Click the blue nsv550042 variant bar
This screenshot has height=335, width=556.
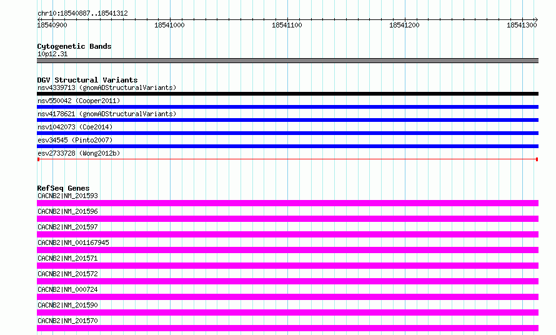pos(287,107)
